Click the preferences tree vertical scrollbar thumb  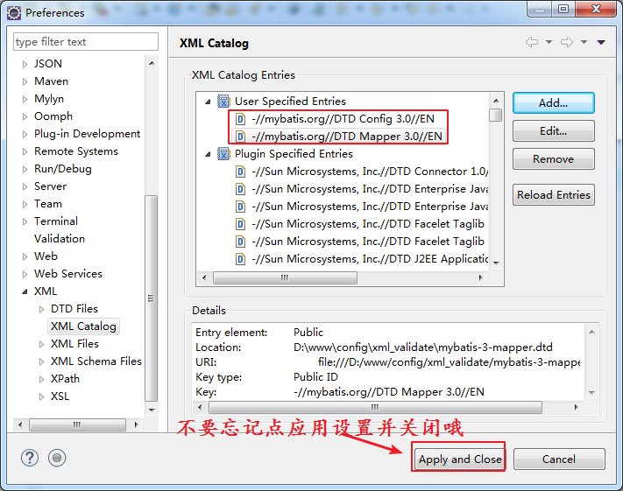151,298
